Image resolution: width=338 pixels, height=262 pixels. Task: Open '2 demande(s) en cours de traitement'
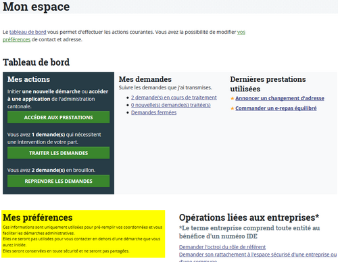pos(174,97)
